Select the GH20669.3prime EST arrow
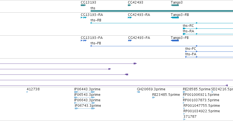 [138, 92]
